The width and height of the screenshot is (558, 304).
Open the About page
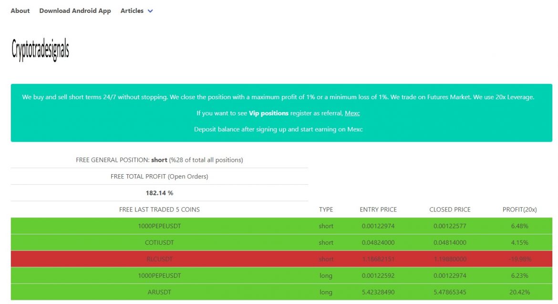point(20,10)
